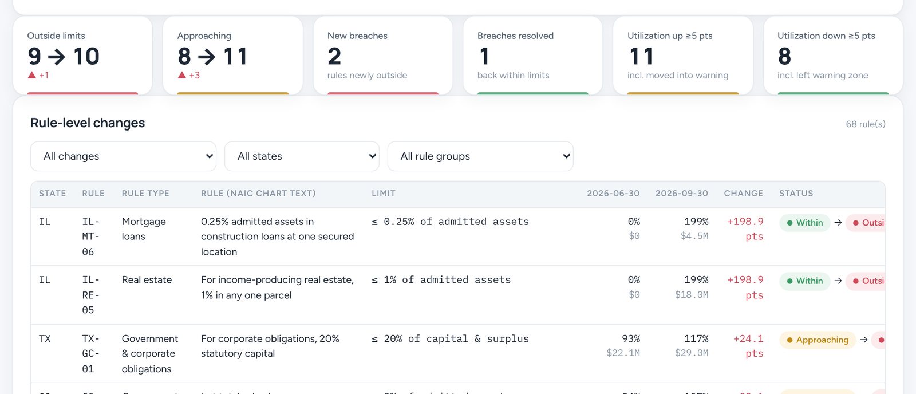Click the Within badge in IL-MT-06 row
The width and height of the screenshot is (916, 394).
click(804, 223)
